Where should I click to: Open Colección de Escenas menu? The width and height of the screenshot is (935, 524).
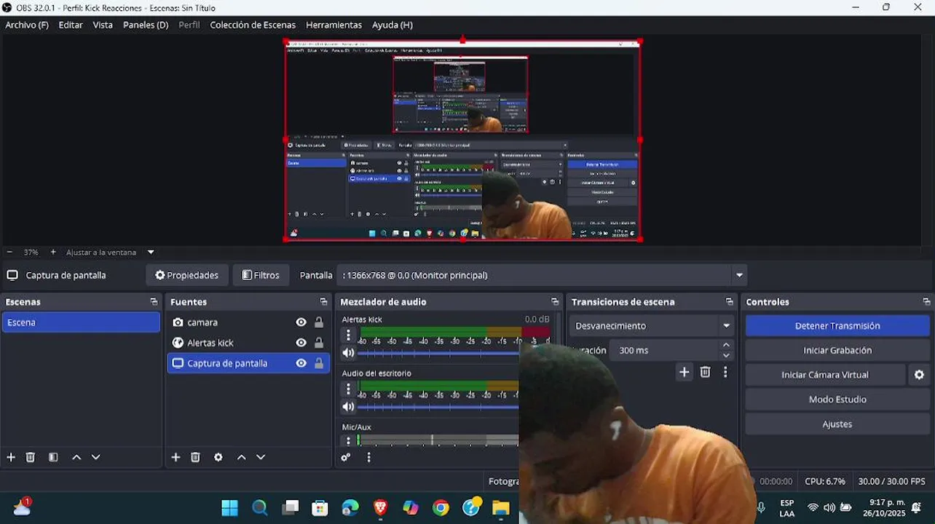[253, 25]
